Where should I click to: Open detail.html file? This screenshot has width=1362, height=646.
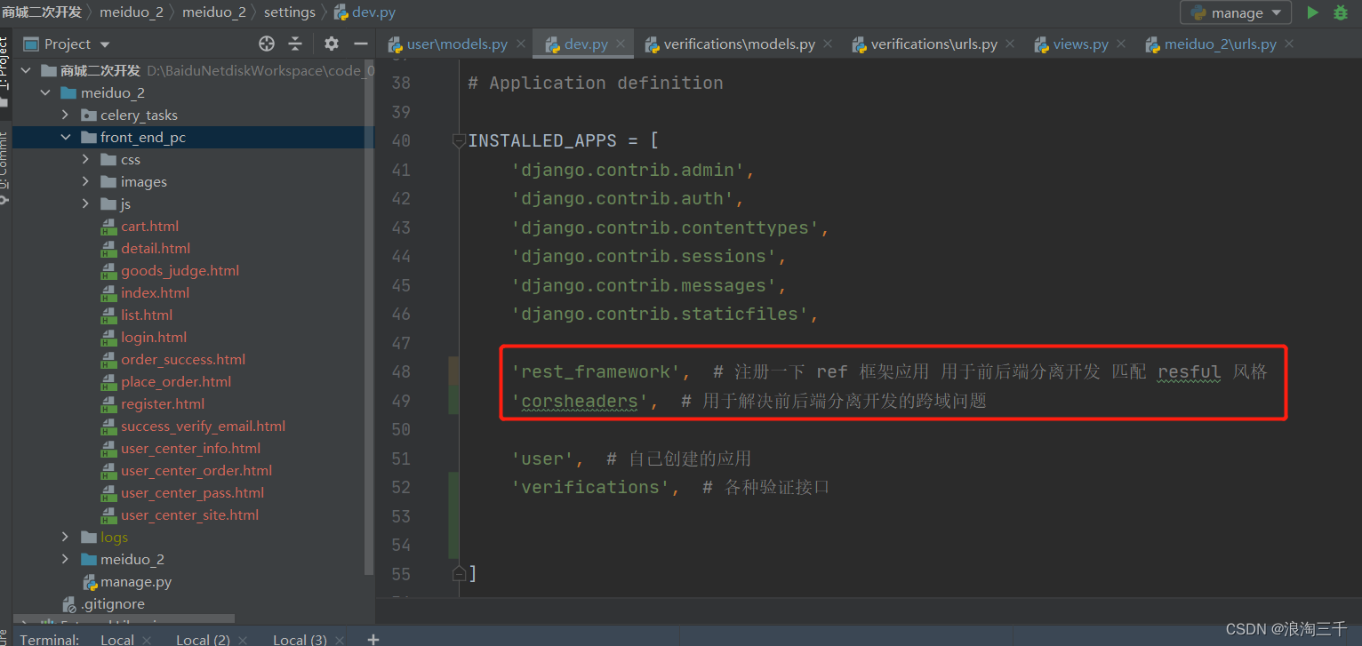(x=156, y=248)
